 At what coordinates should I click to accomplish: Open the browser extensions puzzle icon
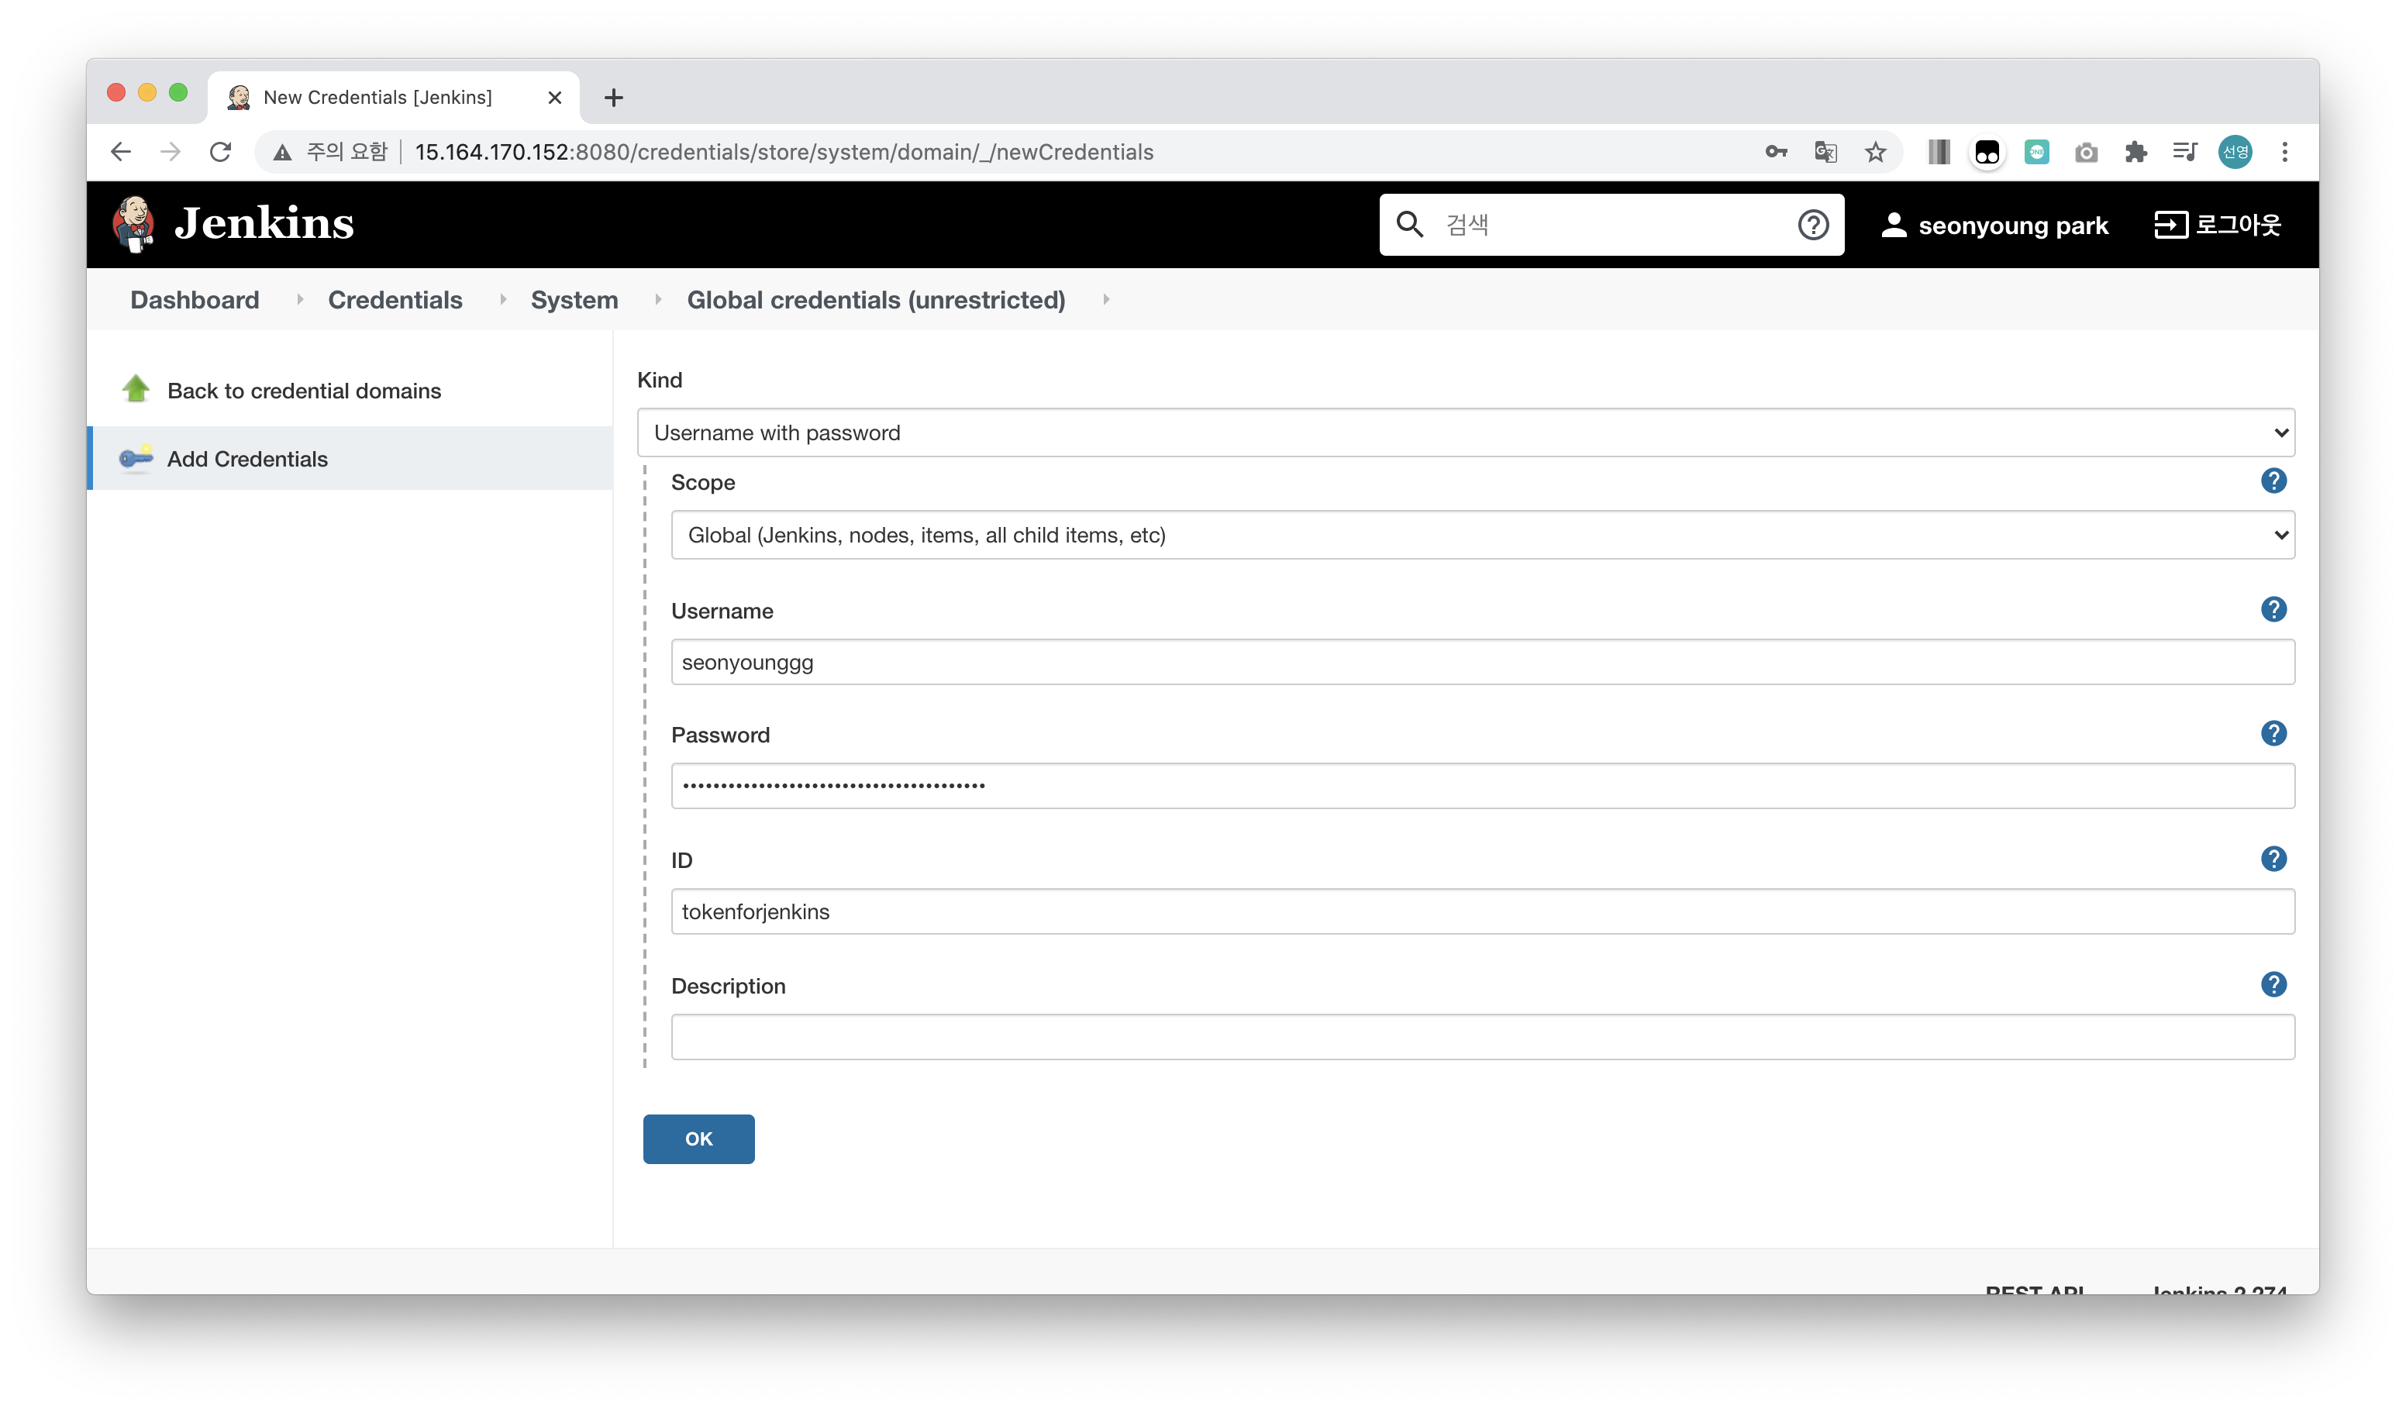tap(2135, 152)
